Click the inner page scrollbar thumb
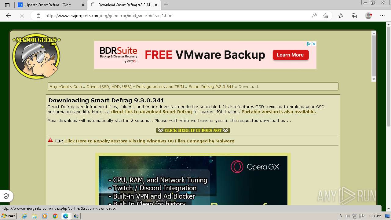 click(x=374, y=56)
